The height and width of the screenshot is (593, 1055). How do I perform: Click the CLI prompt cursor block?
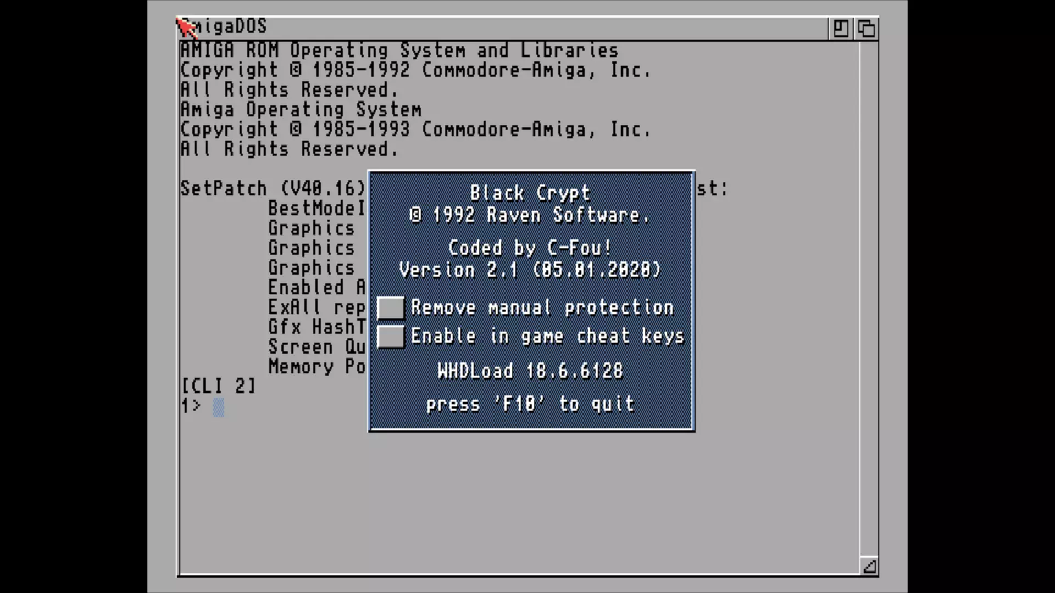click(218, 407)
